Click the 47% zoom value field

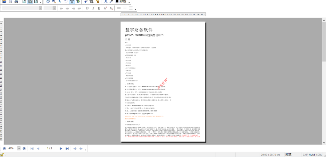click(11, 149)
